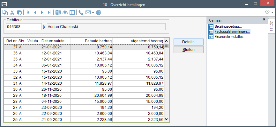The height and width of the screenshot is (127, 276).
Task: Click the Cut scissors icon
Action: click(12, 12)
